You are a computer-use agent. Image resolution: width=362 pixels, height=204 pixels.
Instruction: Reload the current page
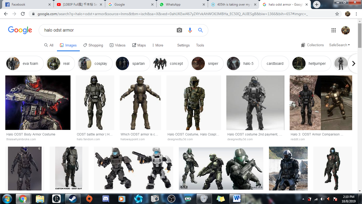pos(23,14)
